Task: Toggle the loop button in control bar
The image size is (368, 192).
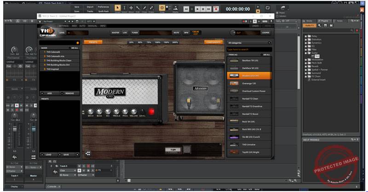Action: tap(268, 8)
